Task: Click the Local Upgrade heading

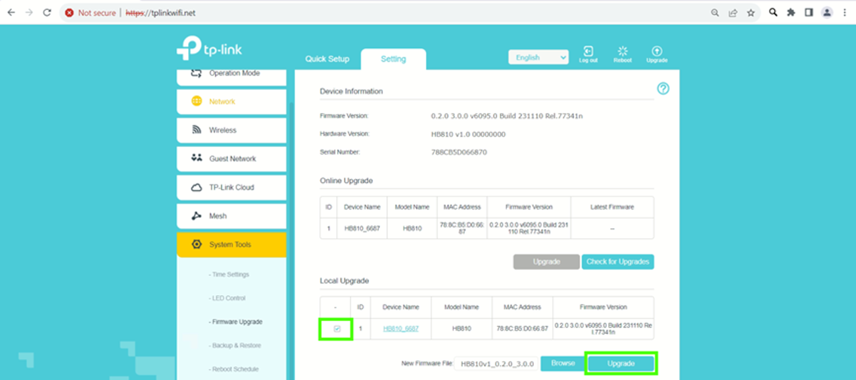Action: [x=345, y=281]
